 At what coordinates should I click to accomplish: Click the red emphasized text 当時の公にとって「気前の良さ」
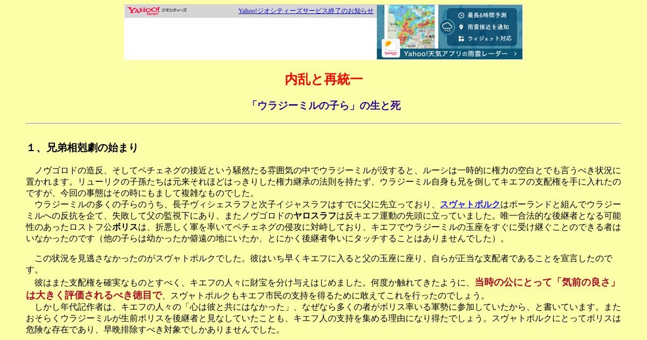click(547, 282)
